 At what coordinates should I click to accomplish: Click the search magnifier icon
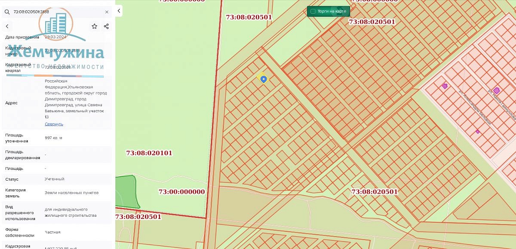(x=7, y=12)
